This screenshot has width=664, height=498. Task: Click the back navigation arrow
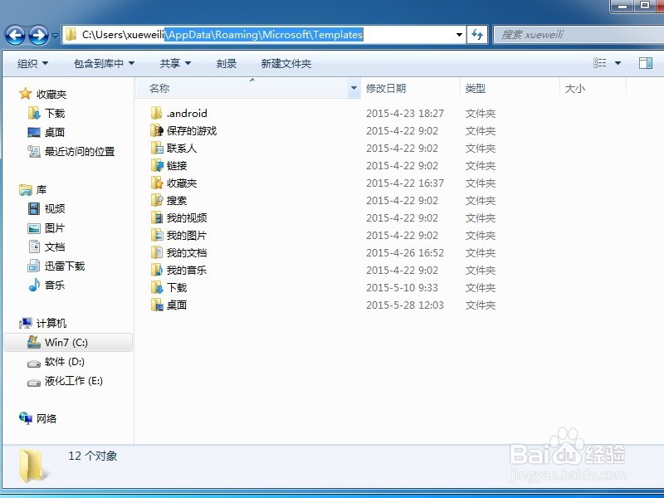pyautogui.click(x=15, y=35)
